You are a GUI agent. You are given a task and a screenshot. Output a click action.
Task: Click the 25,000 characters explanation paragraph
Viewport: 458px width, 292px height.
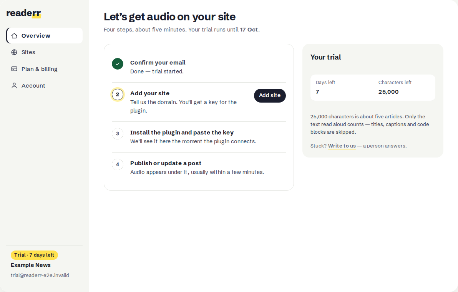(x=370, y=124)
